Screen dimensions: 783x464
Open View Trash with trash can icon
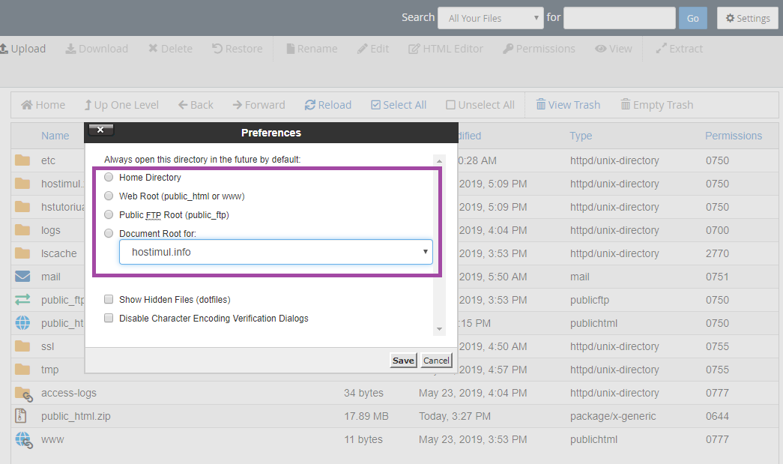[540, 105]
